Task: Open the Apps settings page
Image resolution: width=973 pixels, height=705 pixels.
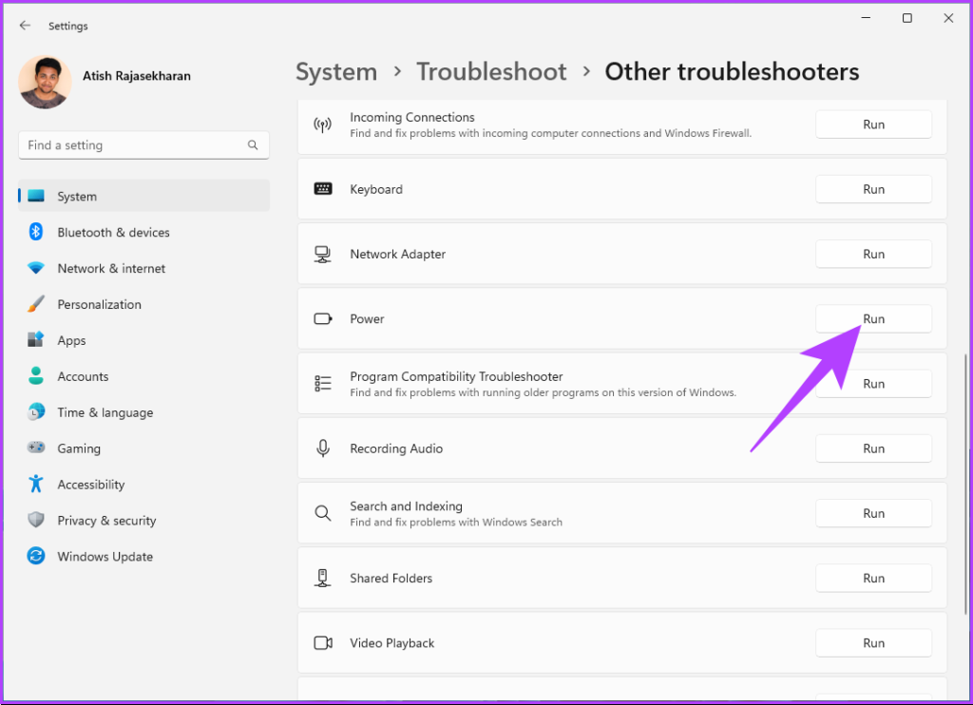Action: click(x=71, y=341)
